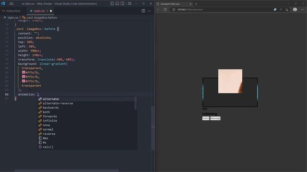Close the Animated Profile Card browser tab
The height and width of the screenshot is (172, 307).
click(x=190, y=4)
